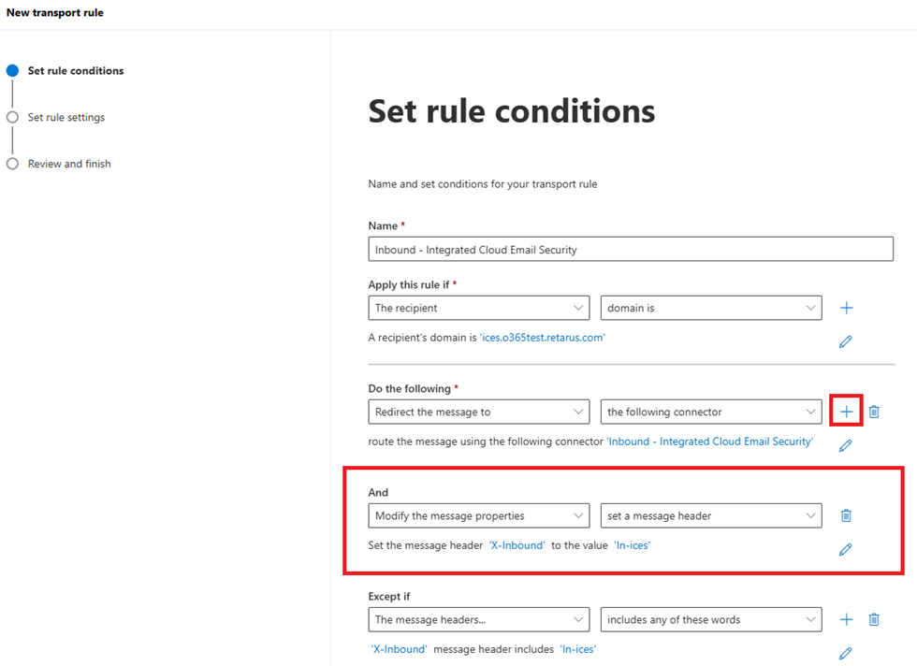Screen dimensions: 917x666
Task: Expand the 'domain is' dropdown
Action: (x=710, y=308)
